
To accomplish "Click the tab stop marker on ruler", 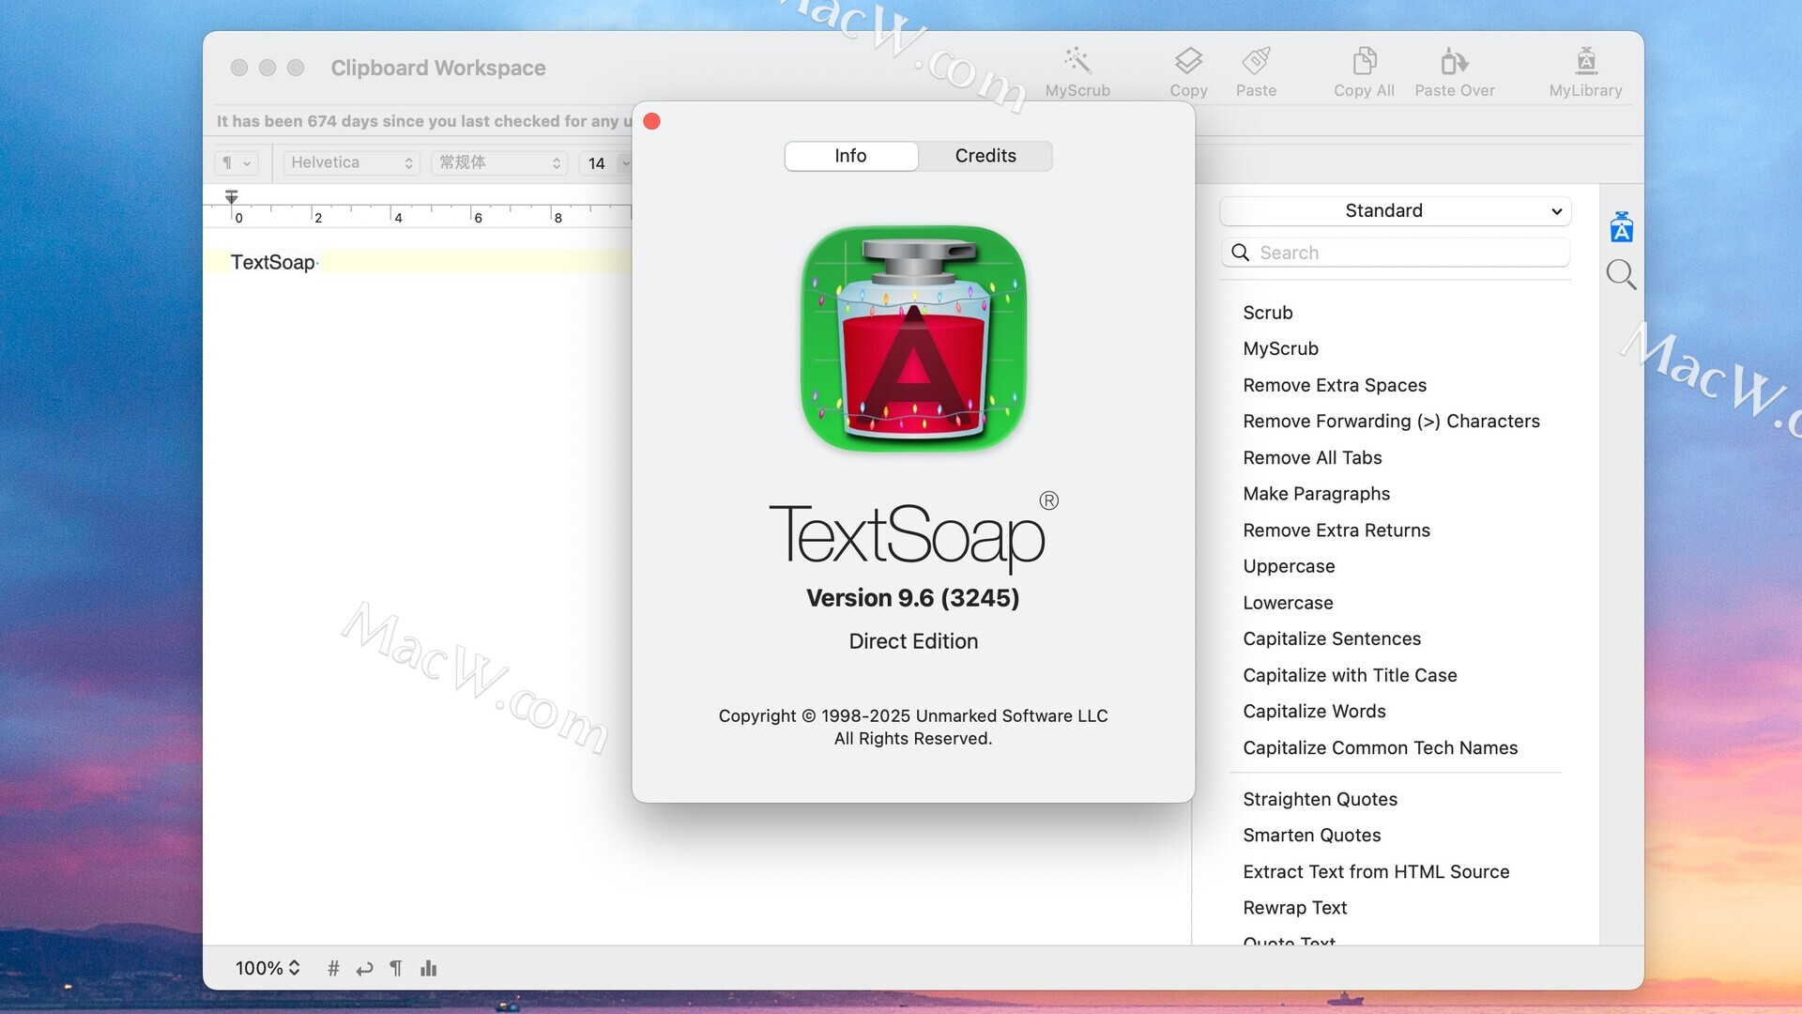I will pos(231,197).
